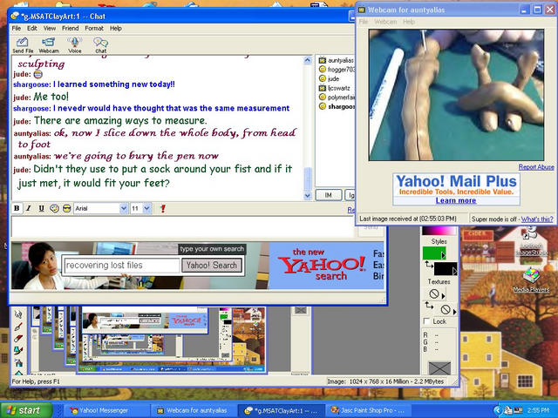Click the IM button below user list

(329, 195)
